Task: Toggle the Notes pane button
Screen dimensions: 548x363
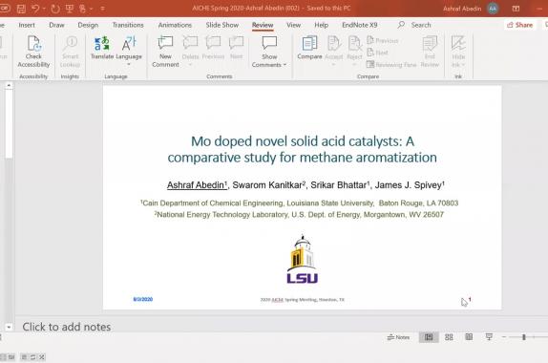Action: pos(398,337)
